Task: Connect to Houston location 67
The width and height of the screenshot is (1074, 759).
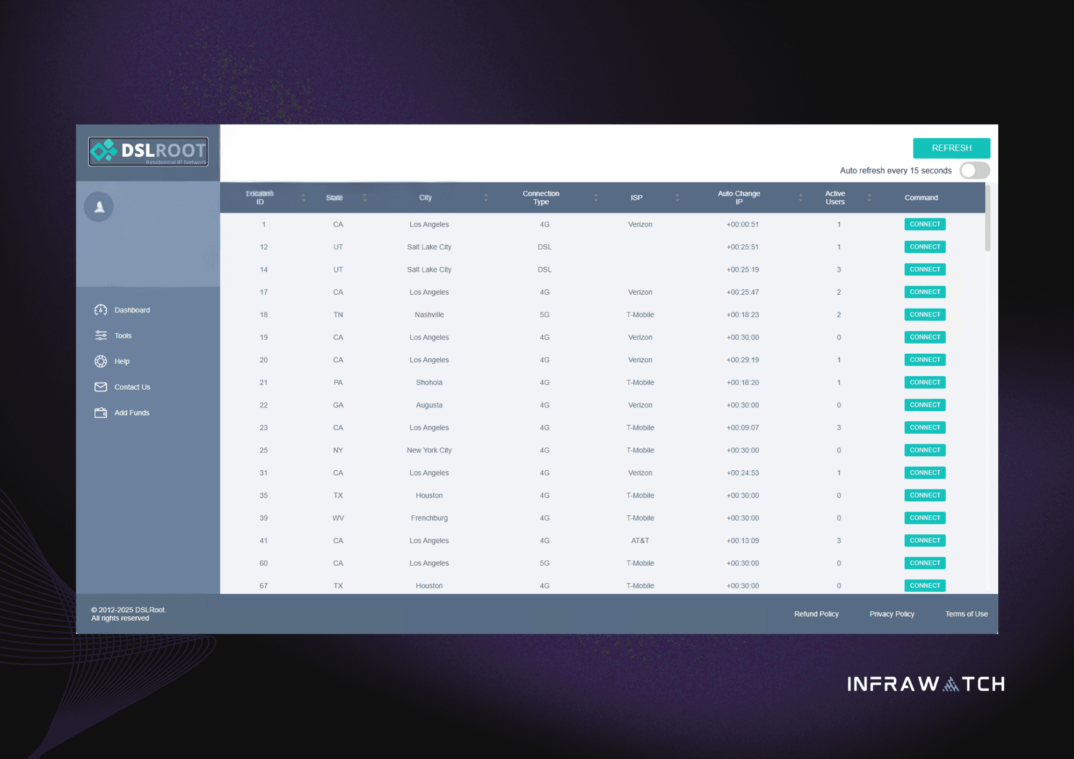Action: 925,585
